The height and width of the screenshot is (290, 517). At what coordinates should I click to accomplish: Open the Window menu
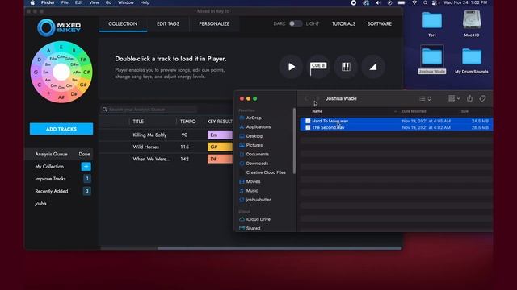[126, 2]
